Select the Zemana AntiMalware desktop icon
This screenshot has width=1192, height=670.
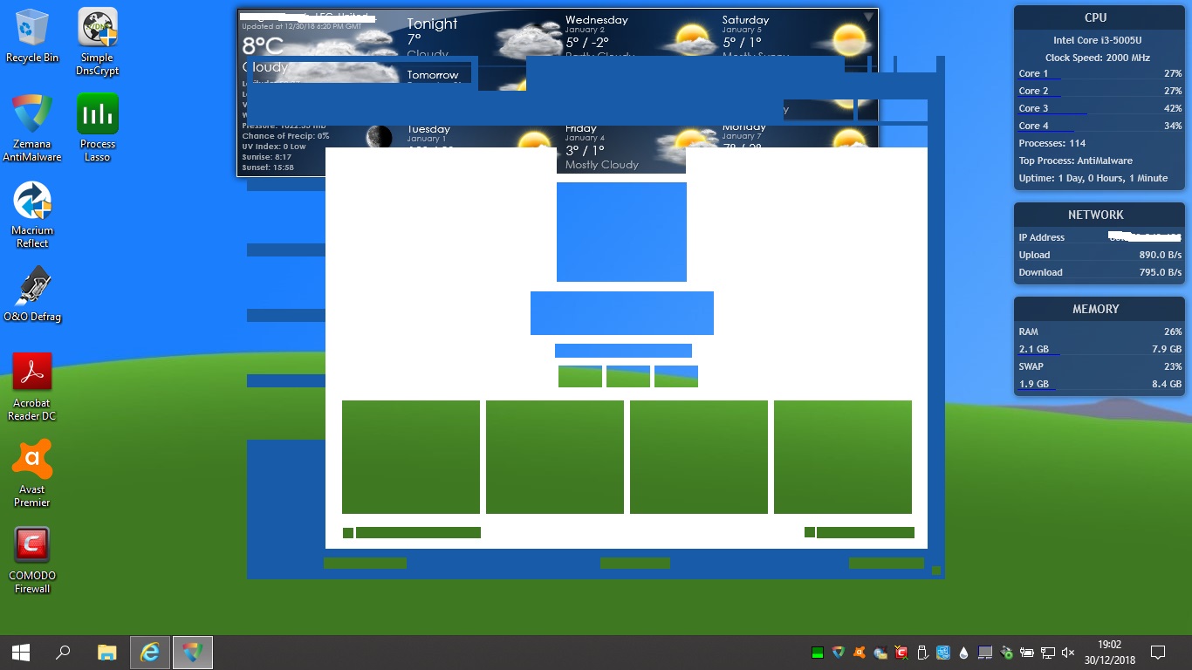click(x=32, y=128)
